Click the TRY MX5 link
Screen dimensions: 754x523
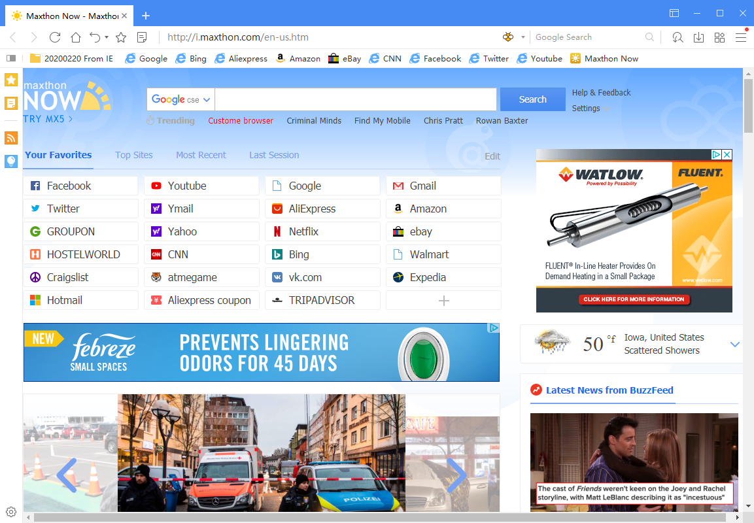[48, 119]
